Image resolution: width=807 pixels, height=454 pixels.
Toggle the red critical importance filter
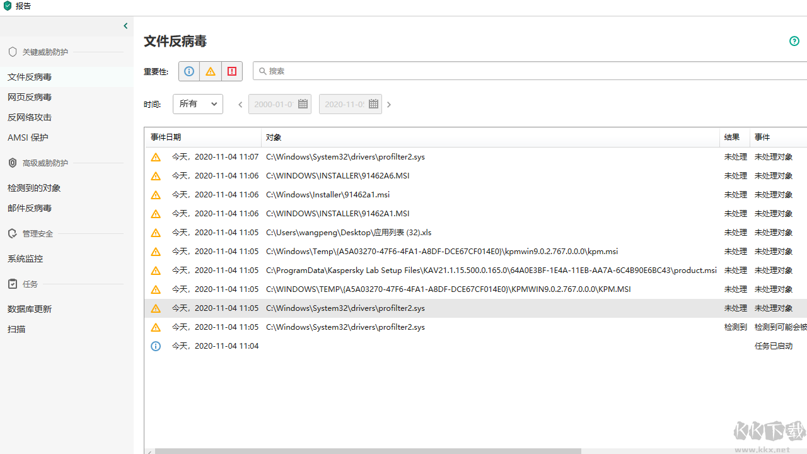click(232, 71)
